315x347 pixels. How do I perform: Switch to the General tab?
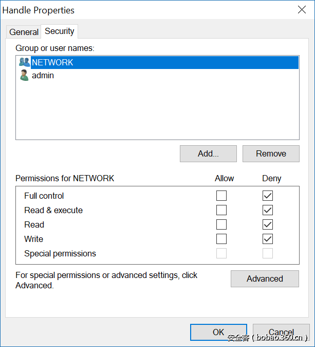(x=24, y=32)
